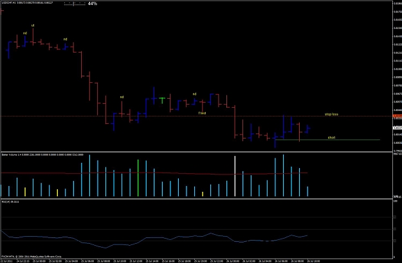This screenshot has width=402, height=263.
Task: Select the RSI(14) indicator label
Action: coord(10,202)
